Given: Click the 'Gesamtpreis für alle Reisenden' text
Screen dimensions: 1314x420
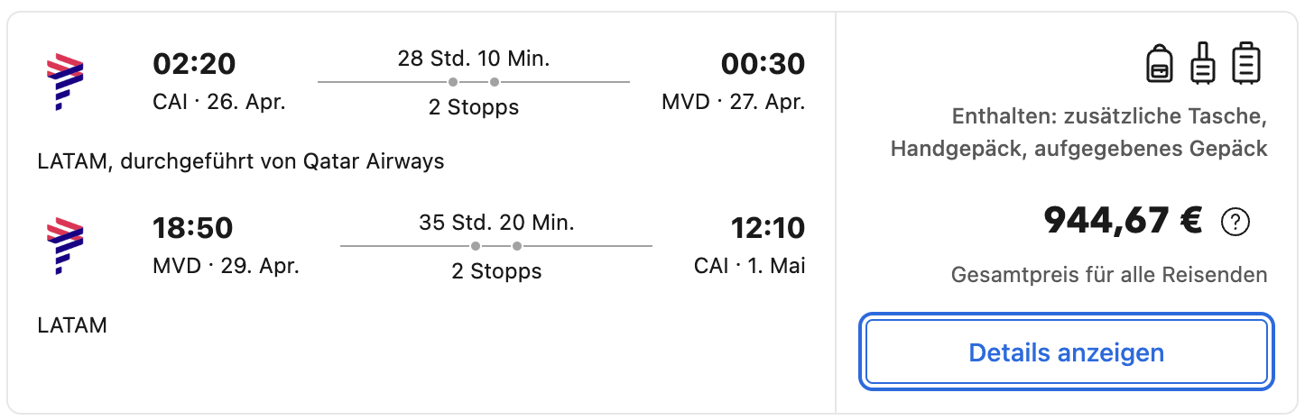Looking at the screenshot, I should [x=1109, y=275].
